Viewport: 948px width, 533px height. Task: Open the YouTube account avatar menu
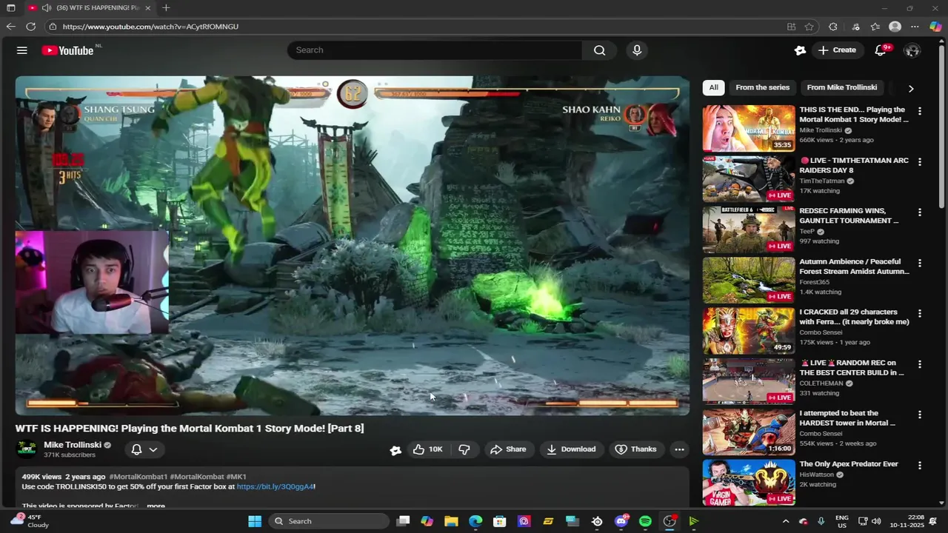(912, 50)
